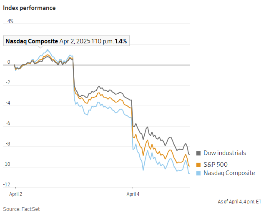Click the As of April 4 timestamp
Viewport: 261px width, 213px height.
click(x=239, y=201)
